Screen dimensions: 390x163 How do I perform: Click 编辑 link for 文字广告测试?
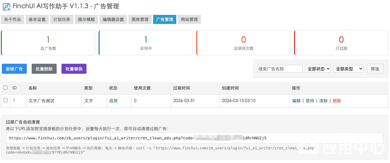point(296,101)
